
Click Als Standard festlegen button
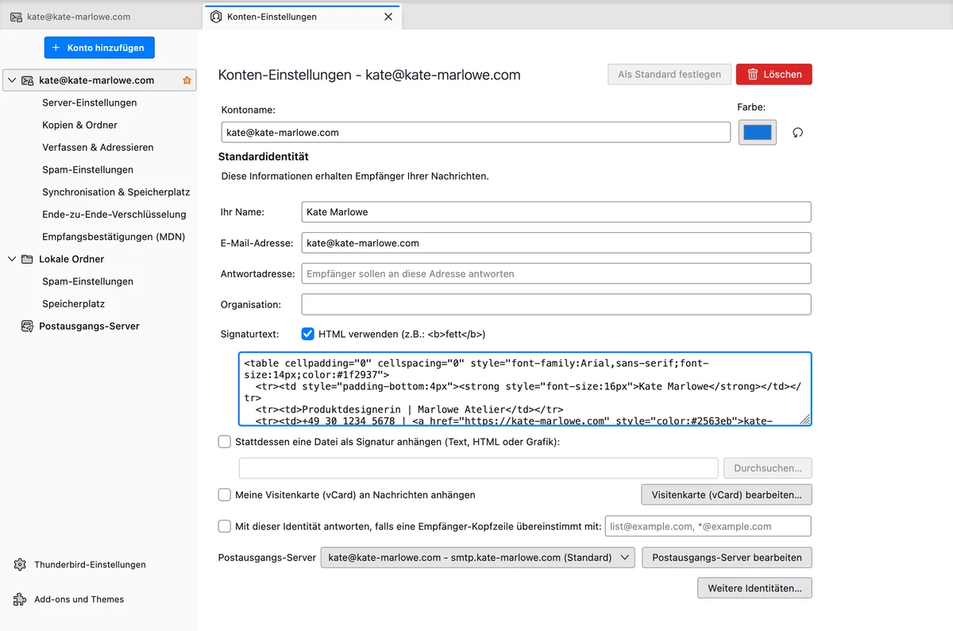669,74
